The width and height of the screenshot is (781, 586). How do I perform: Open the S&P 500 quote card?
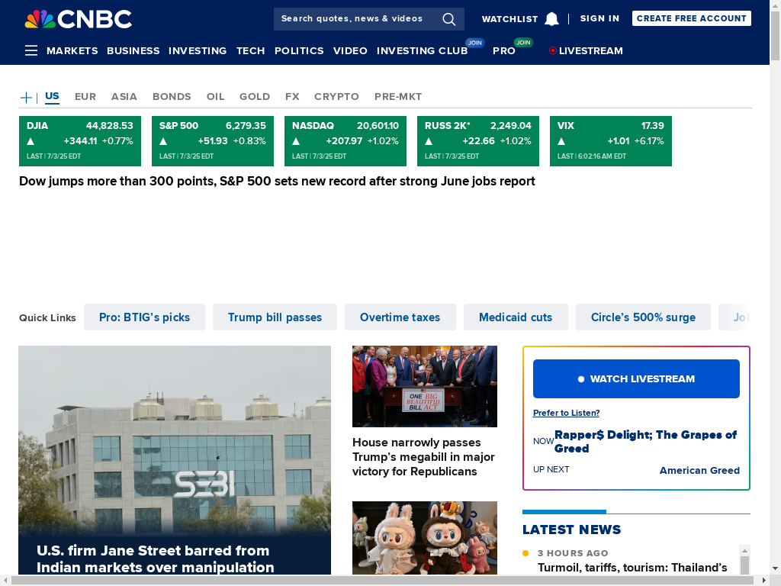coord(213,141)
